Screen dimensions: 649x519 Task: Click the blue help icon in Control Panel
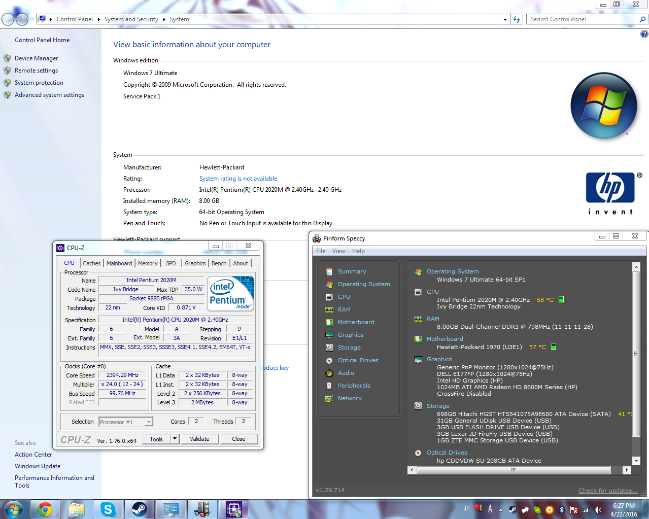tap(644, 34)
